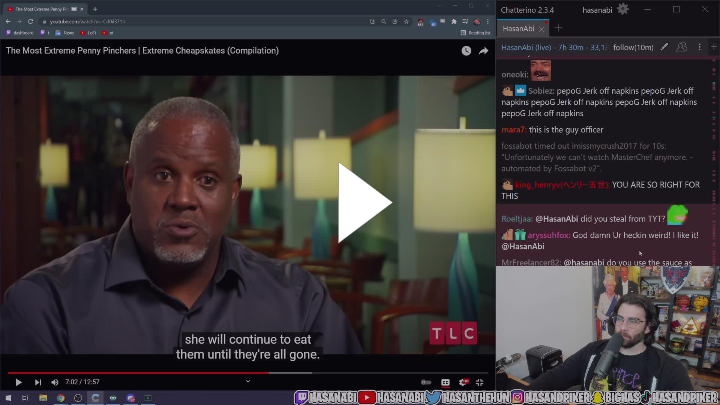The width and height of the screenshot is (720, 405).
Task: Expand the chapter chevron below timestamp
Action: point(248,381)
